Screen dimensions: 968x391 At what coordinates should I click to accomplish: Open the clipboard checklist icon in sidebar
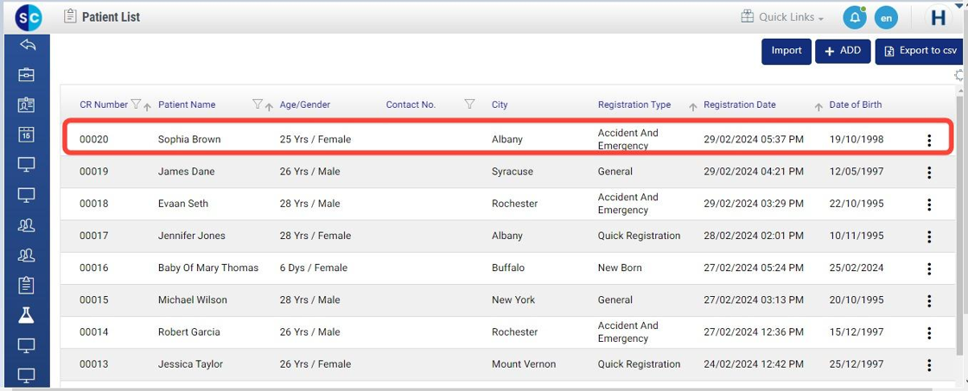(27, 285)
